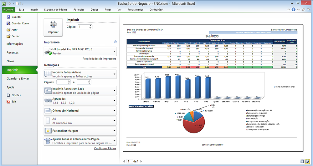Screen dimensions: 313x166
Task: Increase the Páginas end value
Action: [90, 81]
